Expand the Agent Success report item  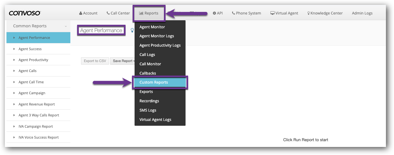(30, 49)
